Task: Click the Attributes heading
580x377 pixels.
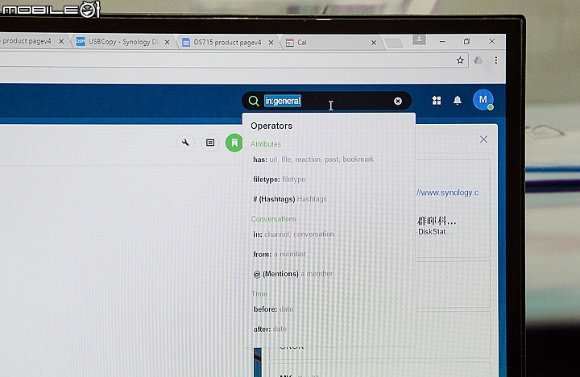Action: point(266,144)
